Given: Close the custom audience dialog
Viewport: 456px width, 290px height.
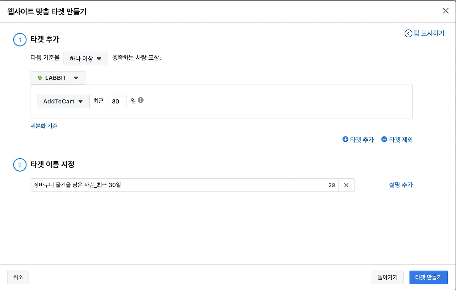Looking at the screenshot, I should [445, 11].
